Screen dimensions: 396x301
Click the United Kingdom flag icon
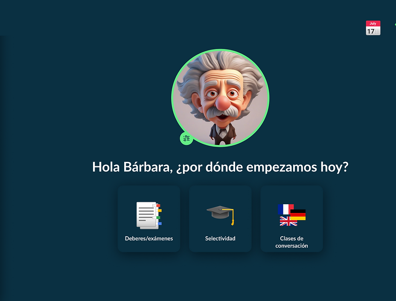288,221
